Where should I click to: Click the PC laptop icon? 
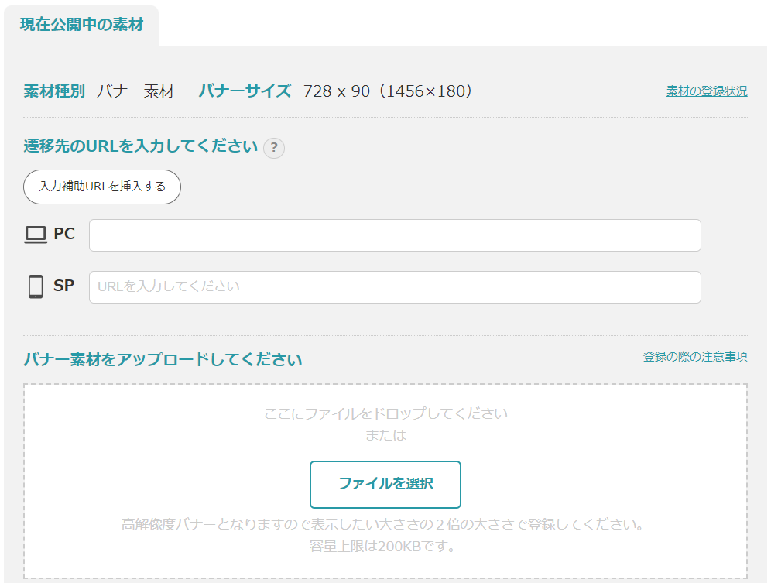pos(36,235)
